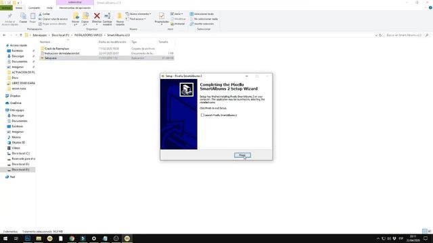The height and width of the screenshot is (243, 433).
Task: Open Objetos 3D in the navigation pane
Action: [18, 142]
